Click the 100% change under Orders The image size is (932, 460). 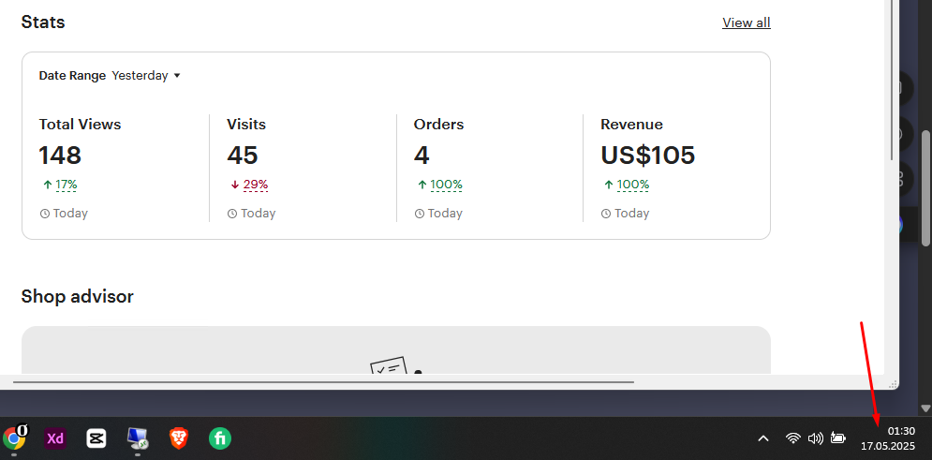pos(446,185)
